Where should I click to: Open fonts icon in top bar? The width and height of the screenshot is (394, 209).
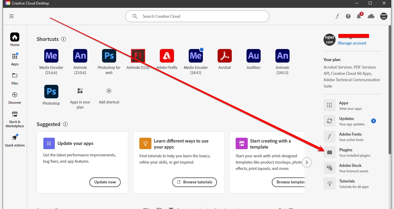(x=337, y=16)
